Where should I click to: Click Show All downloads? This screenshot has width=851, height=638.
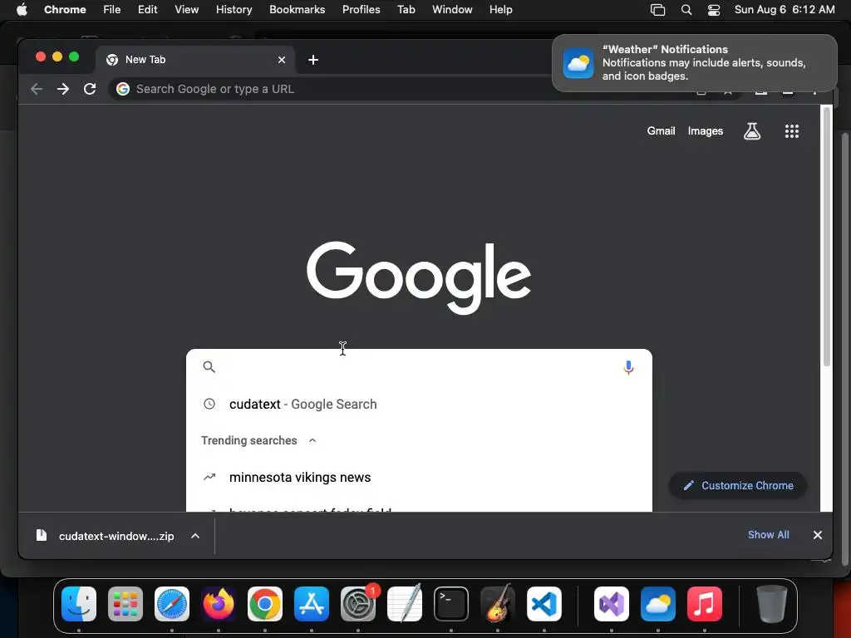[x=769, y=535]
